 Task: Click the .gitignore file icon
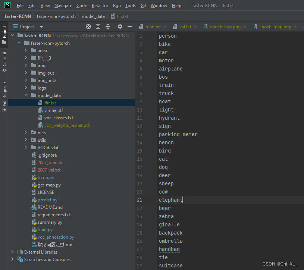[34, 155]
